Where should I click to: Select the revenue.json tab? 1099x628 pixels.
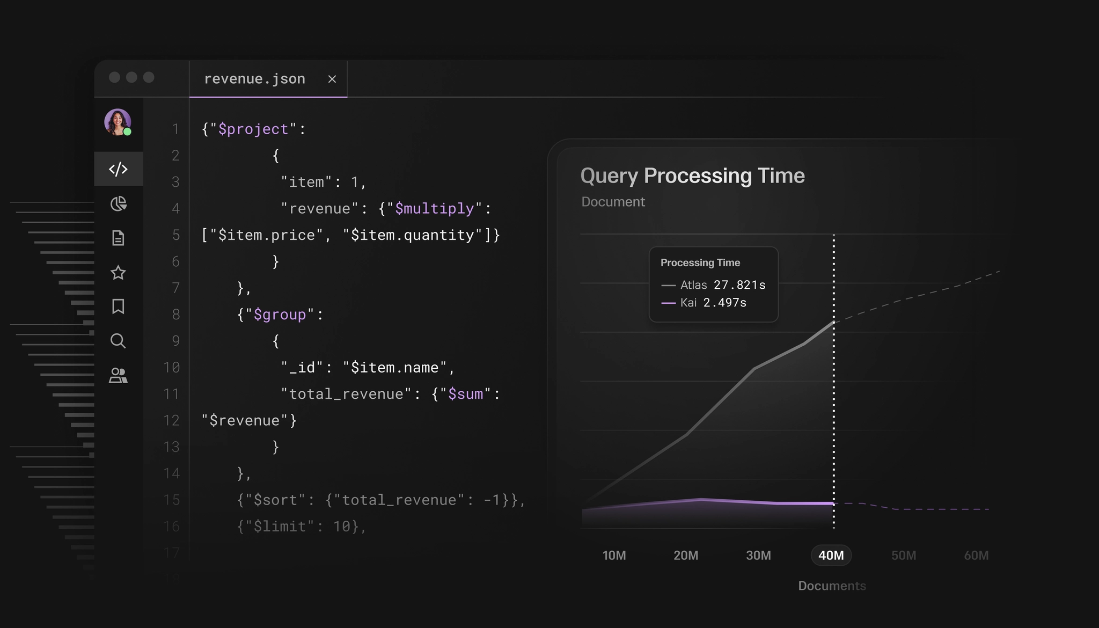(x=268, y=79)
